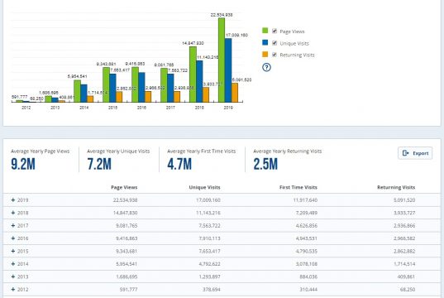The image size is (444, 298).
Task: Click the orange Returning Visits color swatch
Action: point(265,54)
